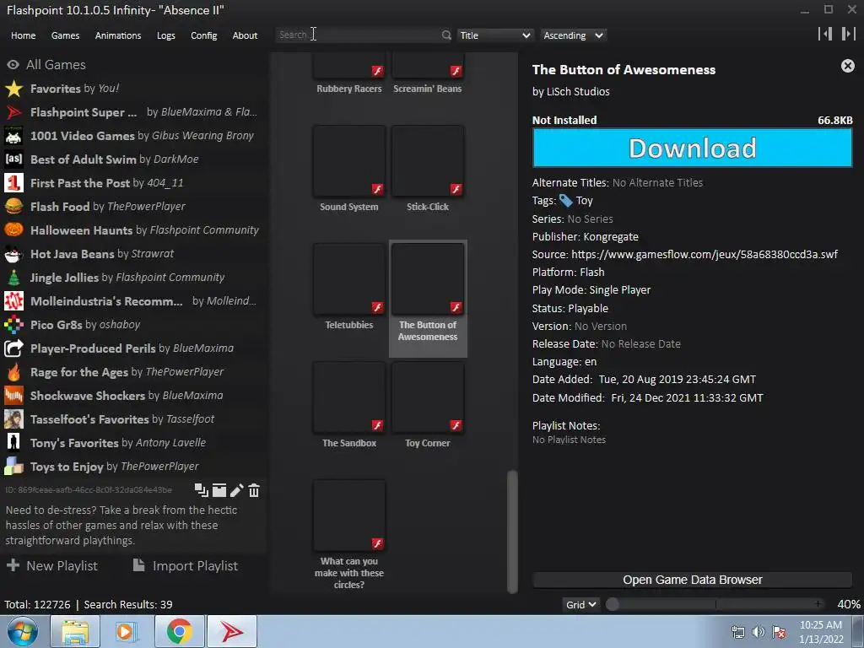Adjust the thumbnail zoom scale slider
This screenshot has width=864, height=648.
coord(715,604)
